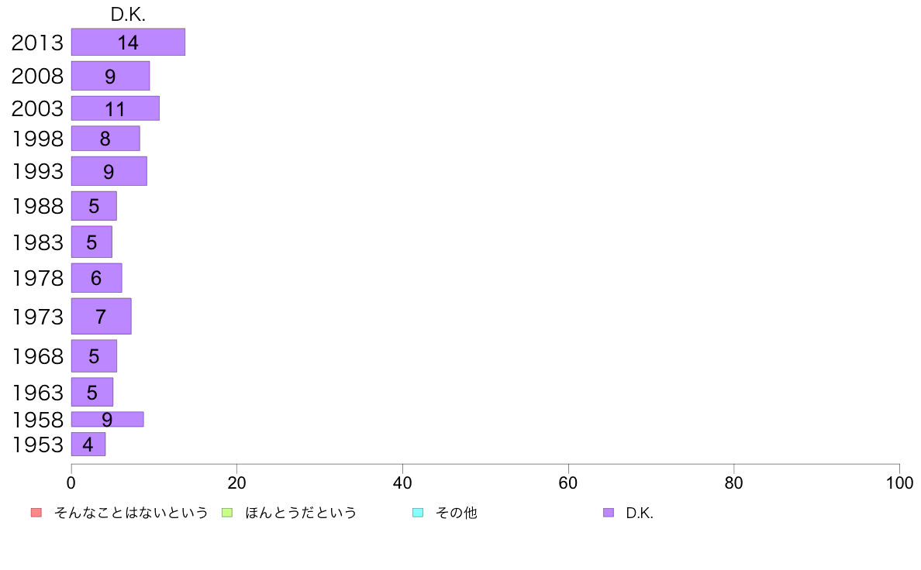Select the 2003 bar showing 11
The image size is (921, 570).
115,108
